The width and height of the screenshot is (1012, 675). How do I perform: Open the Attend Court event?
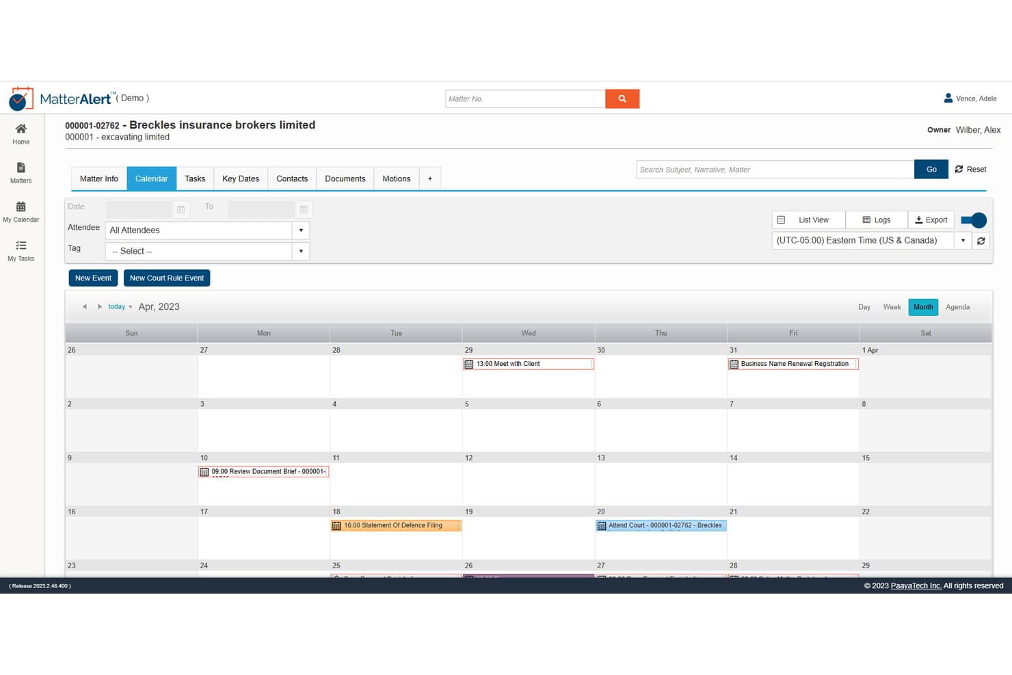661,526
